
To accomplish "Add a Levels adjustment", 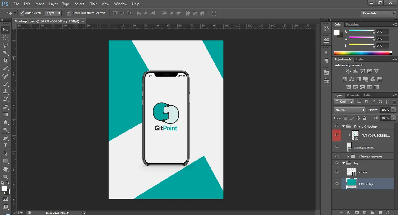I will pos(355,72).
